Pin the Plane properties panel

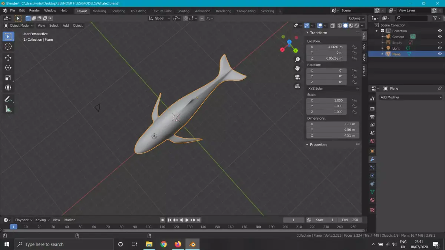tap(439, 89)
